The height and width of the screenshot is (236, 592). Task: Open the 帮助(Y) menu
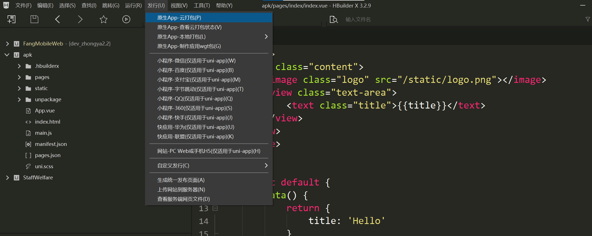pos(224,5)
